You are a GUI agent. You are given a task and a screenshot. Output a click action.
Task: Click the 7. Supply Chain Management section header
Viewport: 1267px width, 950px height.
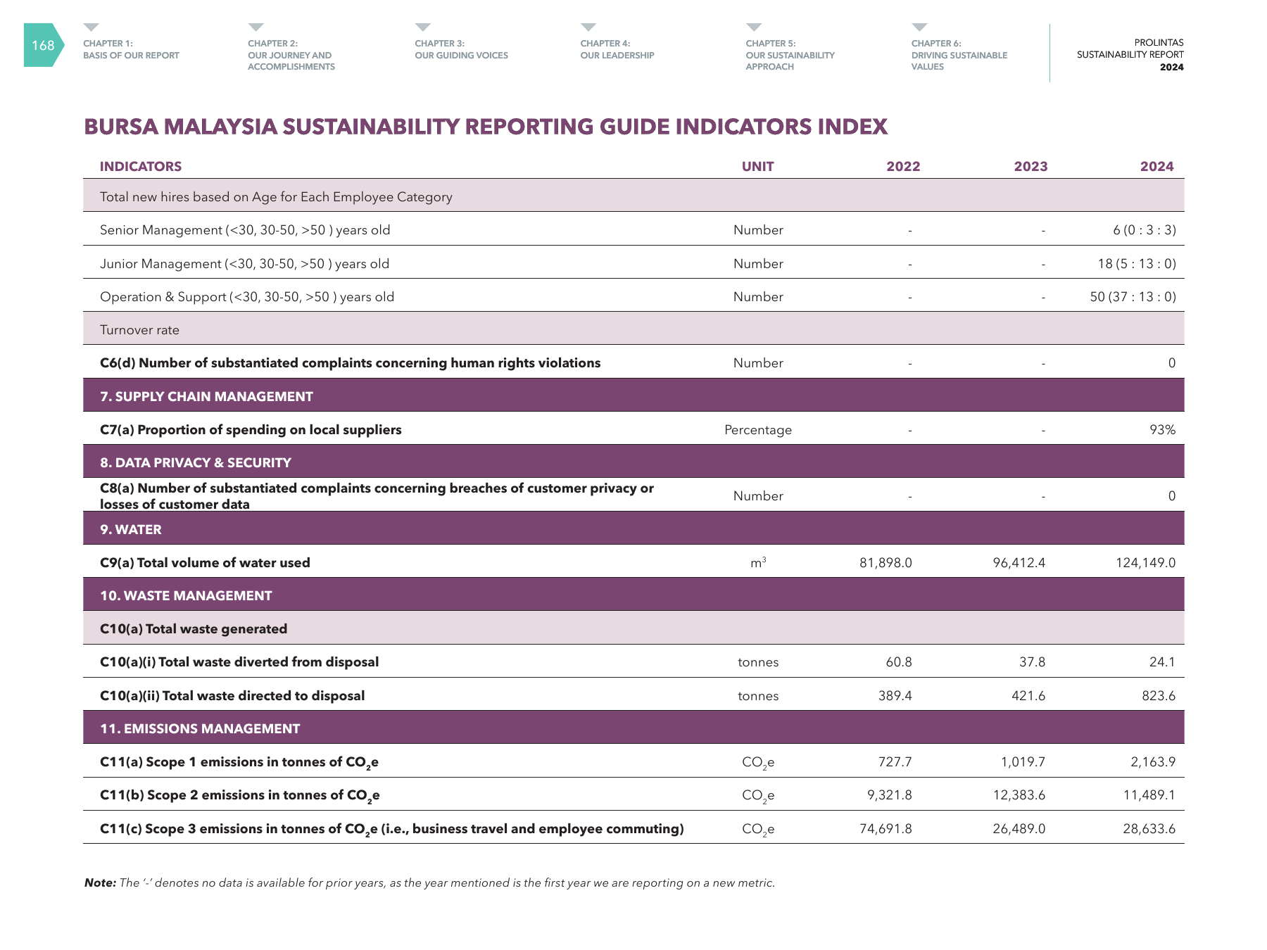(633, 395)
